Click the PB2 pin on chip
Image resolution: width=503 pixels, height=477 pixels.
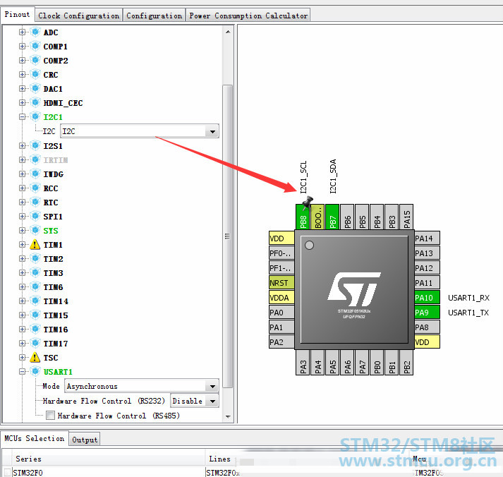[x=406, y=362]
